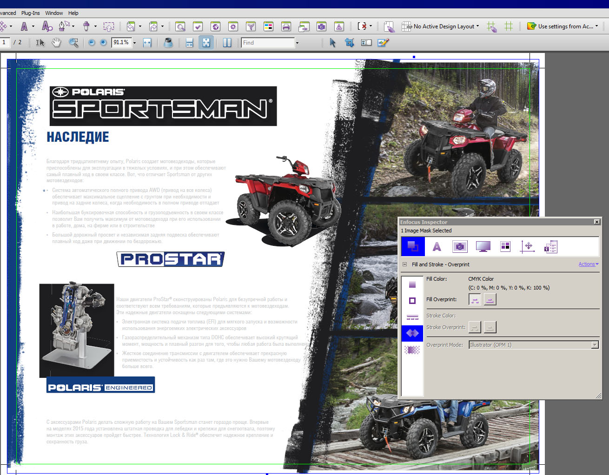The width and height of the screenshot is (609, 475).
Task: Open the No Active Design Layout dropdown
Action: [x=440, y=26]
